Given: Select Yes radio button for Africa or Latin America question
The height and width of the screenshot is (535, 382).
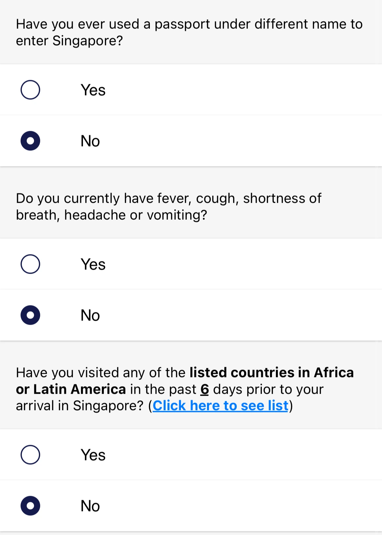Looking at the screenshot, I should [30, 455].
